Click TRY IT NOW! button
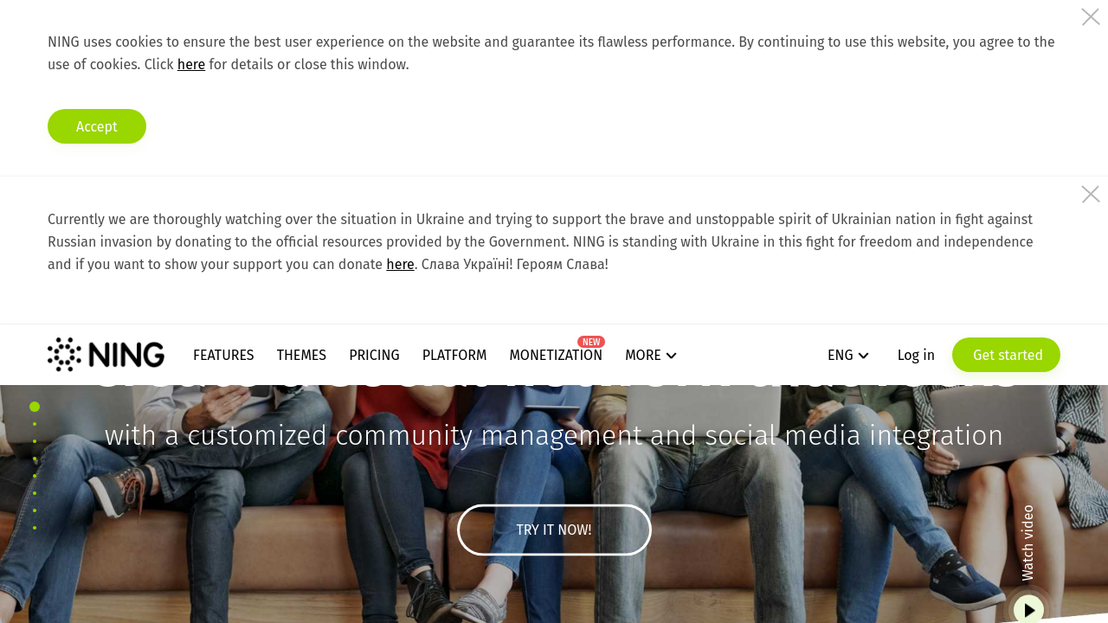Screen dimensions: 1108x623 click(554, 530)
